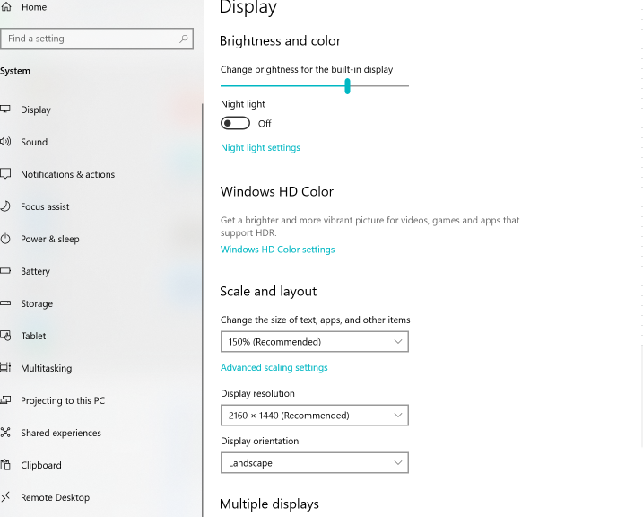Click the Sound speaker icon

point(5,142)
